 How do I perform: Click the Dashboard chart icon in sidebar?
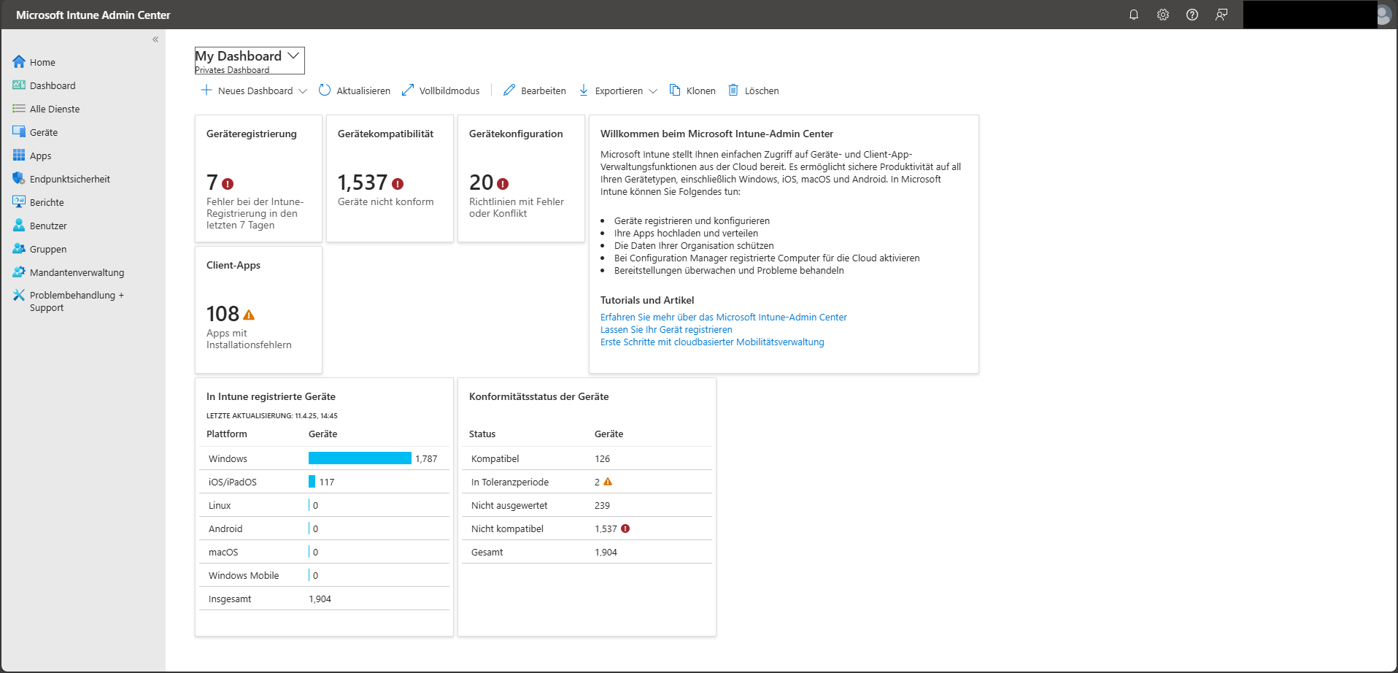pos(19,85)
